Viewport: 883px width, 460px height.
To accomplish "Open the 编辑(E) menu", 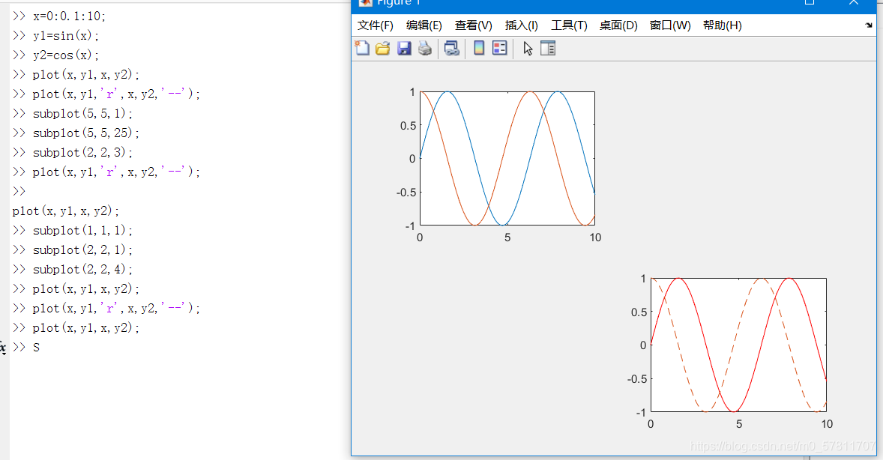I will click(x=424, y=25).
